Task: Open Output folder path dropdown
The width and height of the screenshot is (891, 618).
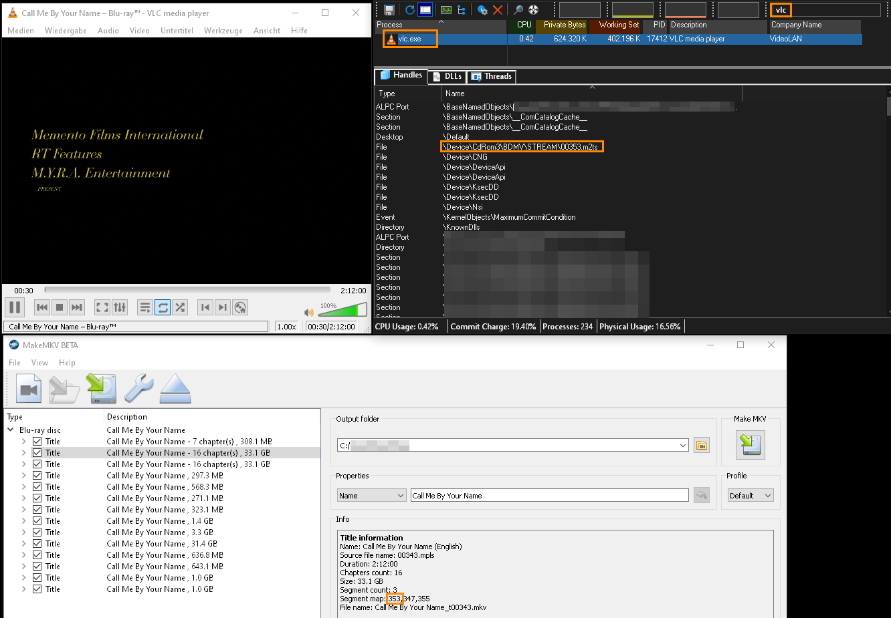Action: [683, 446]
